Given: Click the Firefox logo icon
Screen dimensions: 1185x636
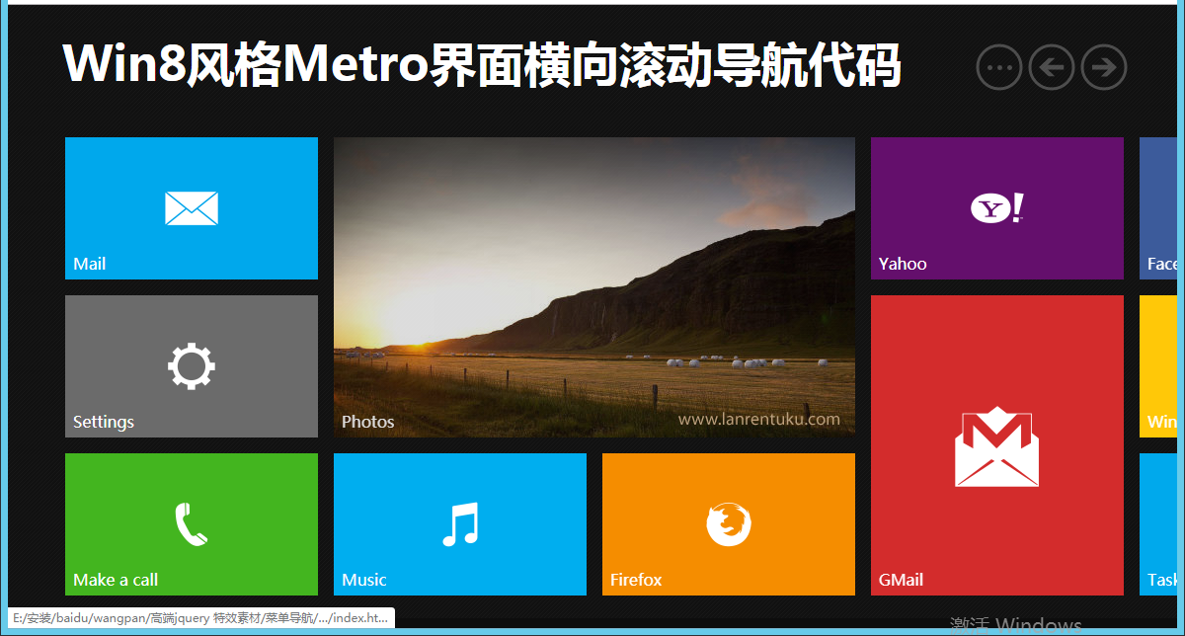Looking at the screenshot, I should 729,523.
